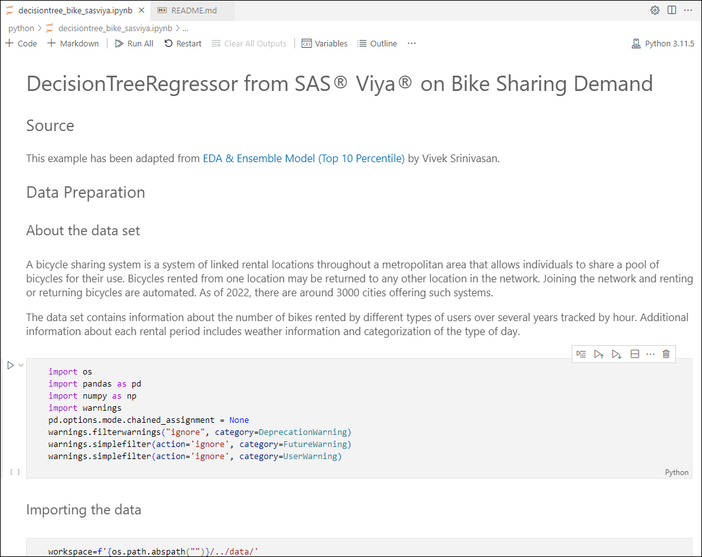Run All notebook cells
The image size is (702, 557).
click(x=134, y=43)
